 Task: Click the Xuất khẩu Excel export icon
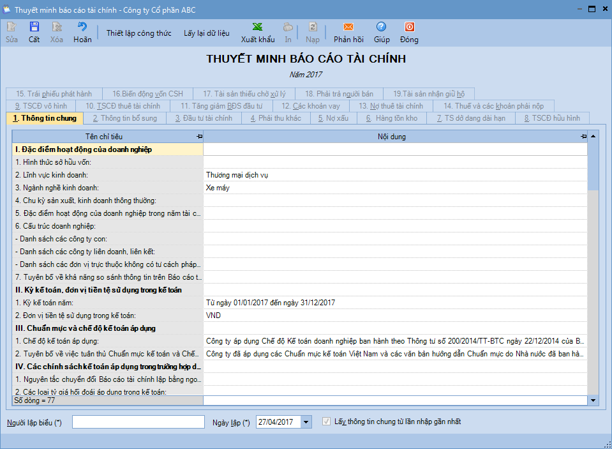(258, 27)
